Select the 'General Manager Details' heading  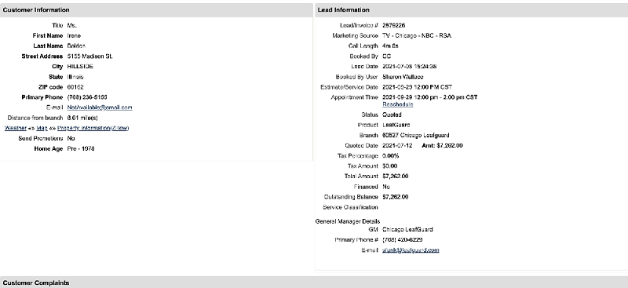348,221
